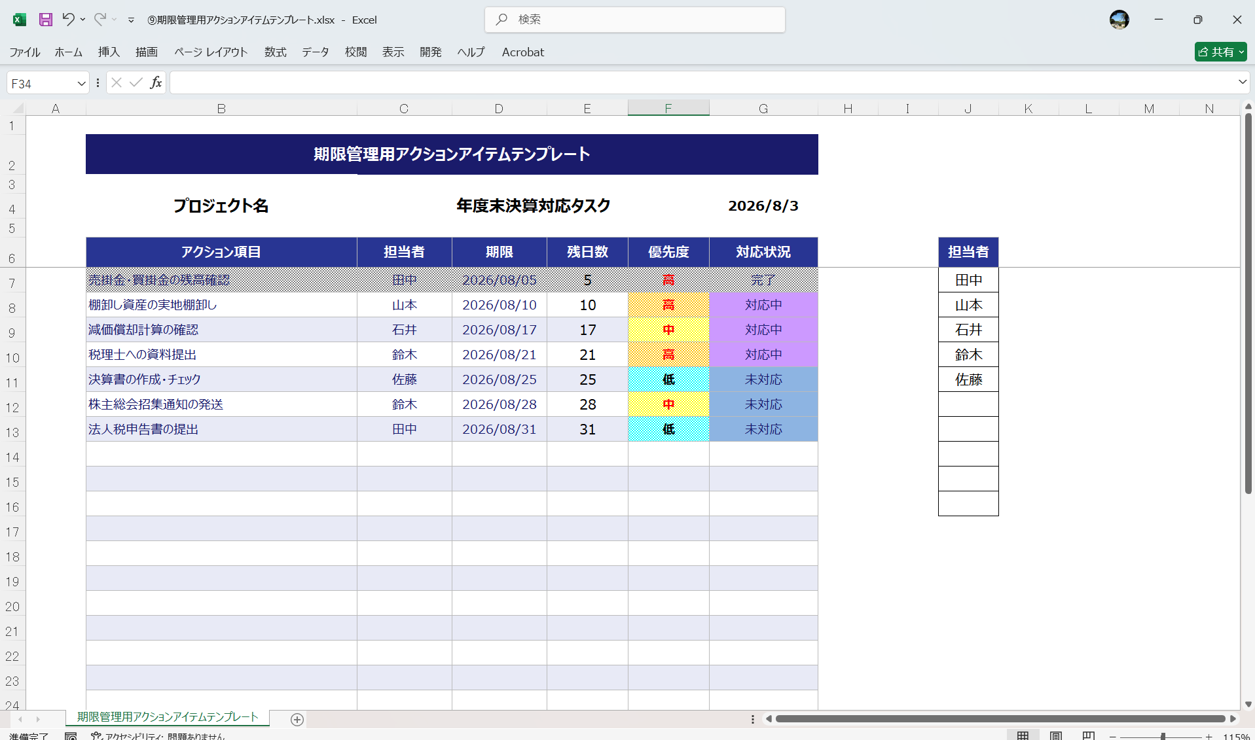Select cell 棚卸し資産の実地棚卸し

pos(221,305)
